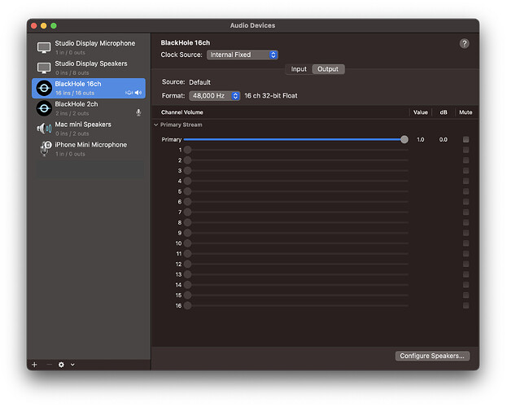Switch to the Output tab
Image resolution: width=507 pixels, height=407 pixels.
click(x=328, y=69)
